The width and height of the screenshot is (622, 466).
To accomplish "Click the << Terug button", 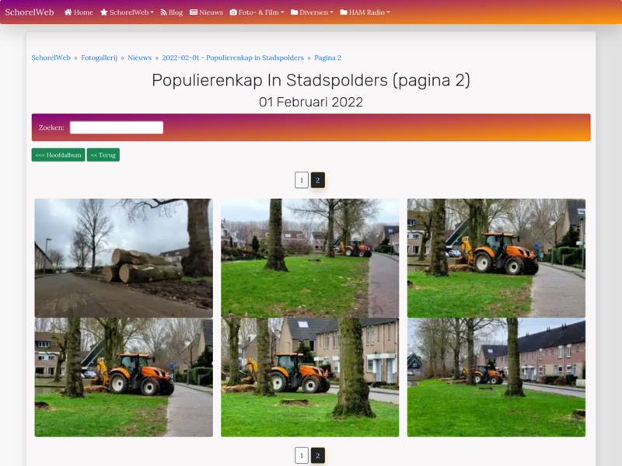I will 103,155.
